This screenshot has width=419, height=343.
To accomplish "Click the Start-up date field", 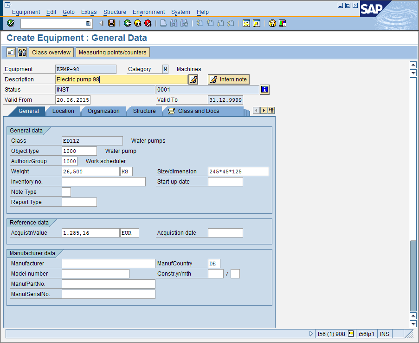I will tap(225, 182).
